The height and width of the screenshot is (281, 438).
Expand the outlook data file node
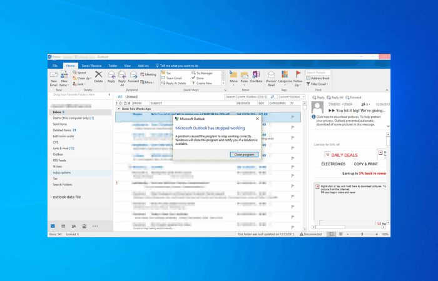point(51,197)
